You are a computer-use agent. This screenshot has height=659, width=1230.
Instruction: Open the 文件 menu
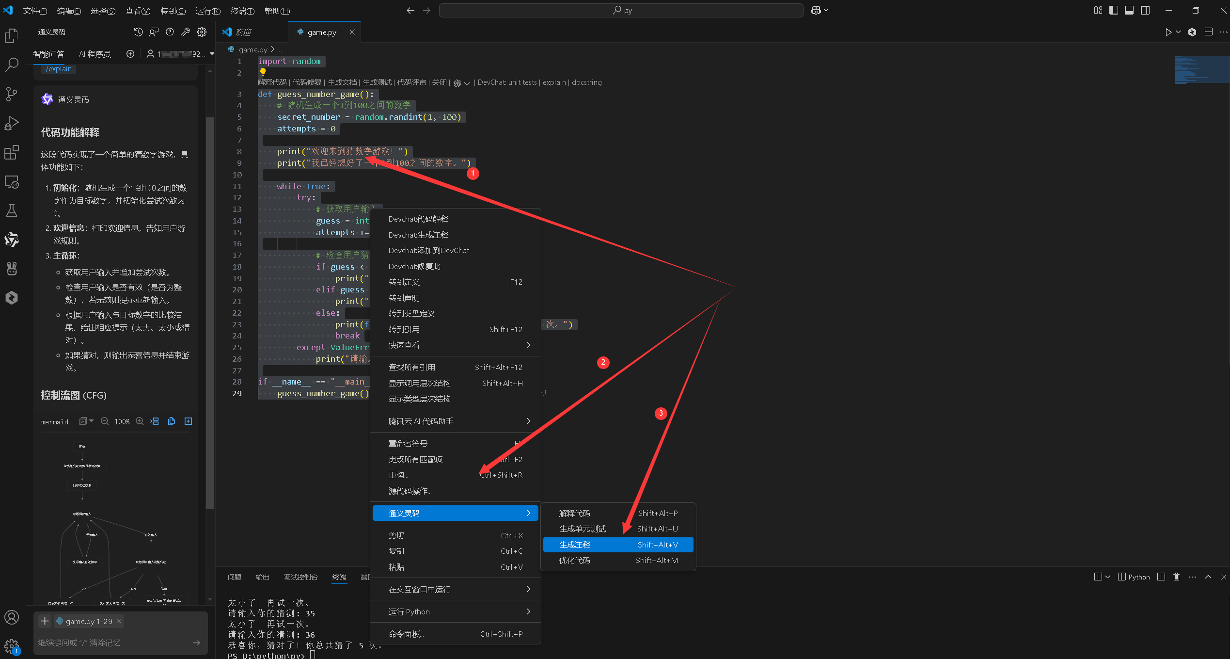tap(35, 11)
